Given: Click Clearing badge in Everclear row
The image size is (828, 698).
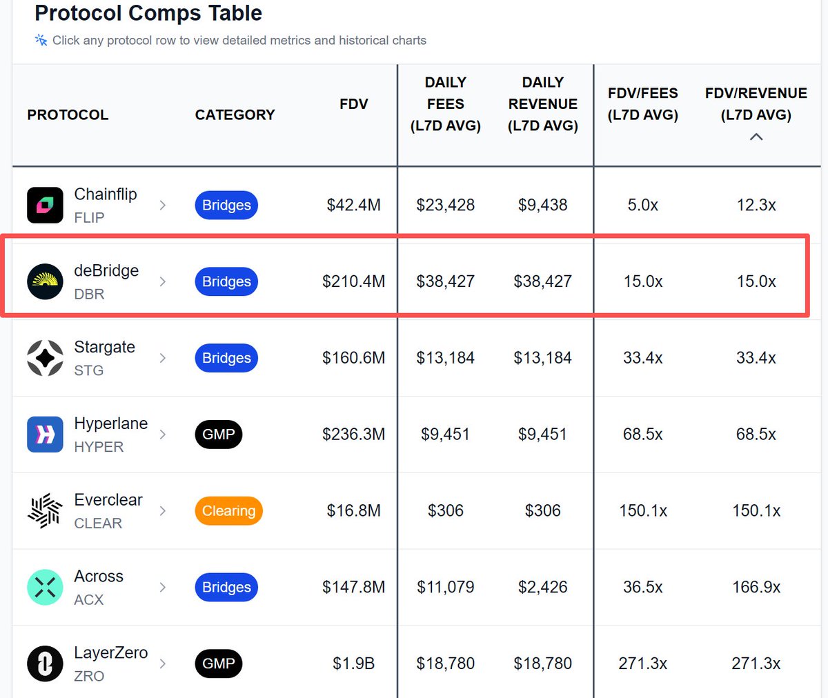Looking at the screenshot, I should 228,511.
